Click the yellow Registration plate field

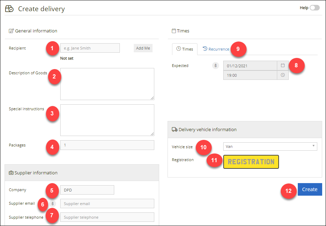click(x=251, y=162)
